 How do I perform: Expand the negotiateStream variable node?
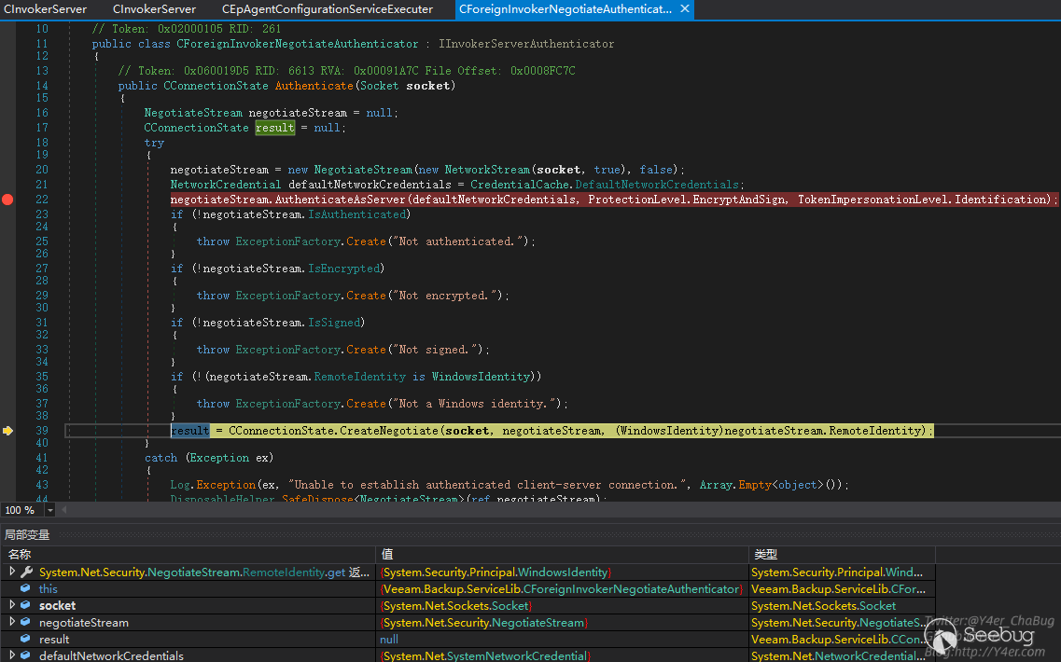12,623
